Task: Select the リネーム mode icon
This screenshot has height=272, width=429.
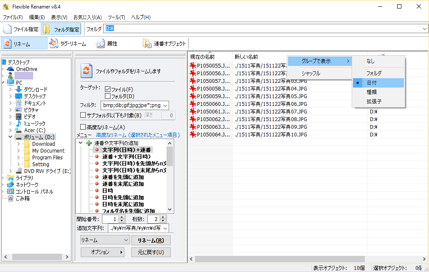Action: (8, 43)
